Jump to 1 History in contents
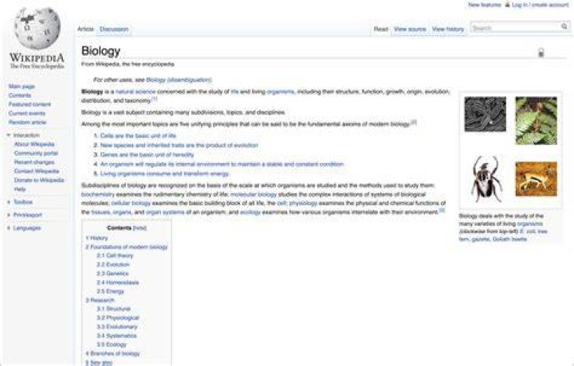Viewport: 574px width, 366px height. coord(96,238)
